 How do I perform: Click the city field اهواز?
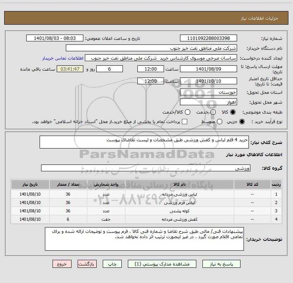click(209, 102)
